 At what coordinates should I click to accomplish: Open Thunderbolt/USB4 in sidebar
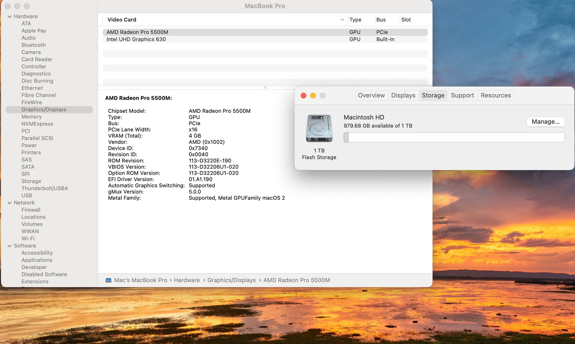[45, 188]
